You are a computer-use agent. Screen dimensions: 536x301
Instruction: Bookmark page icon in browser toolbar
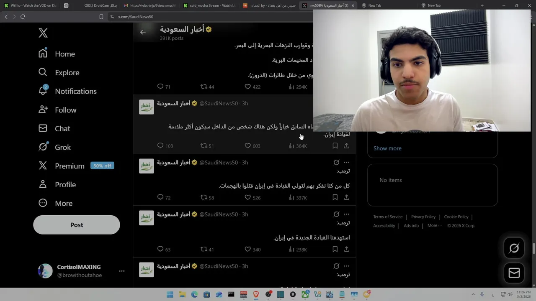coord(101,17)
